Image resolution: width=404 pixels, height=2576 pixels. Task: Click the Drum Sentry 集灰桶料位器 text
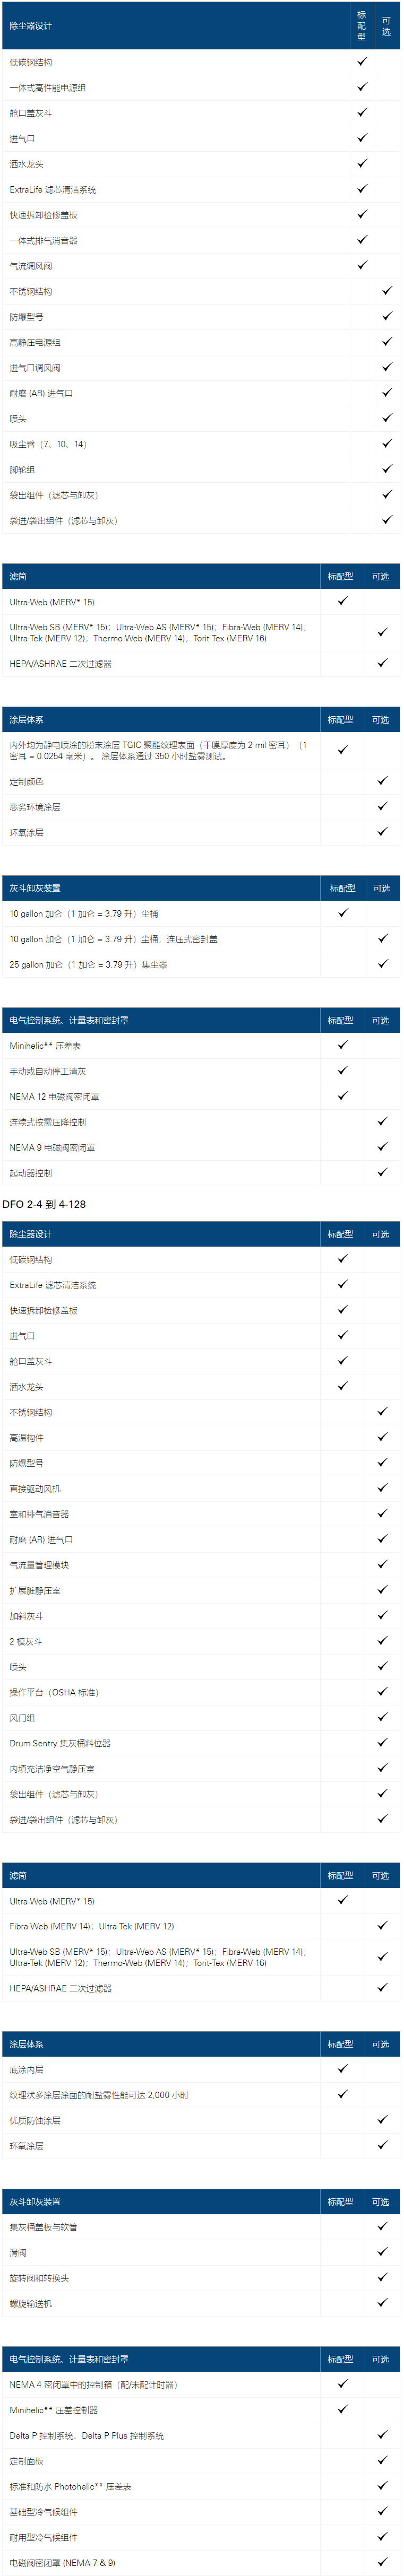click(60, 1743)
